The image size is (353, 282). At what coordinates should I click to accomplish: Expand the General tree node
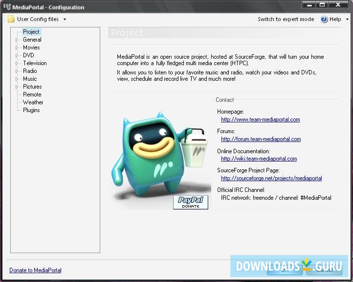tap(17, 40)
